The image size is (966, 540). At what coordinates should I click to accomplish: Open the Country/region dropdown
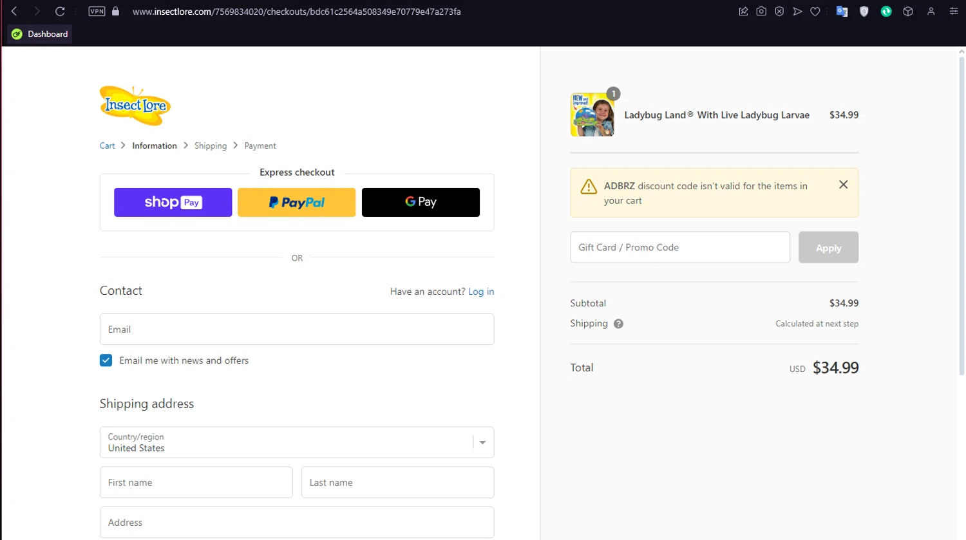click(x=297, y=442)
